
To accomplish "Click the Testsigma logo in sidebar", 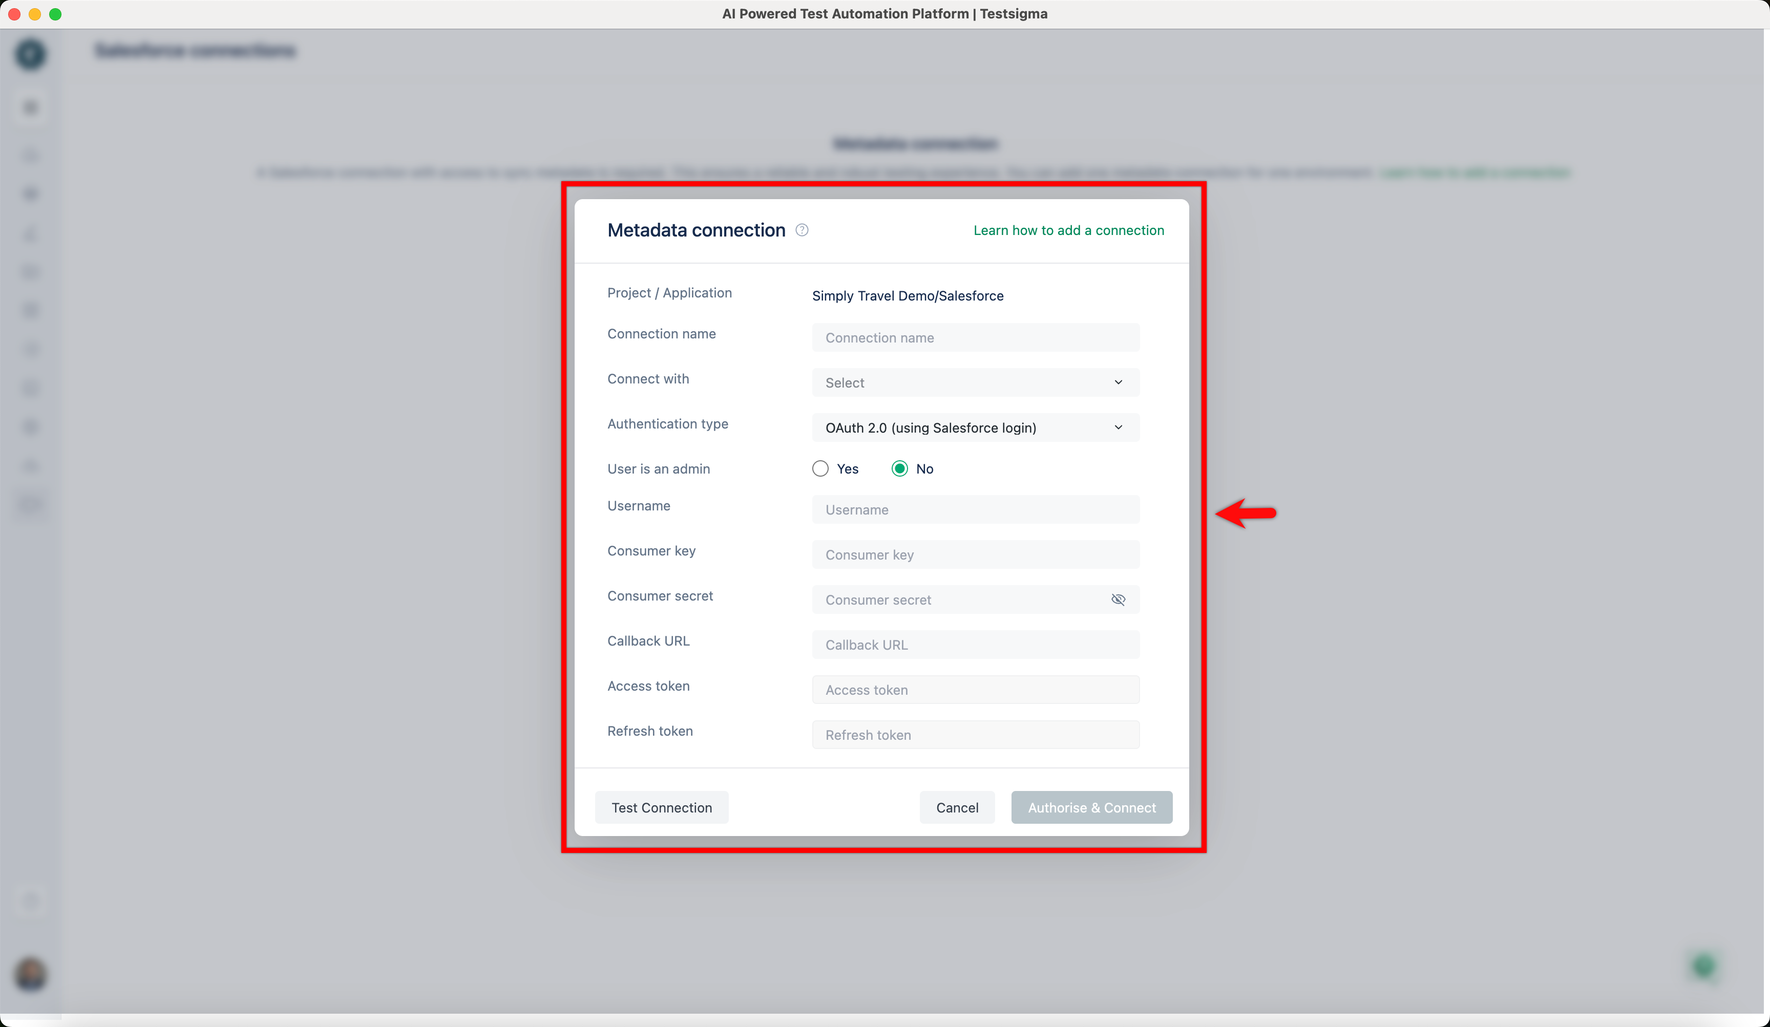I will [x=30, y=54].
